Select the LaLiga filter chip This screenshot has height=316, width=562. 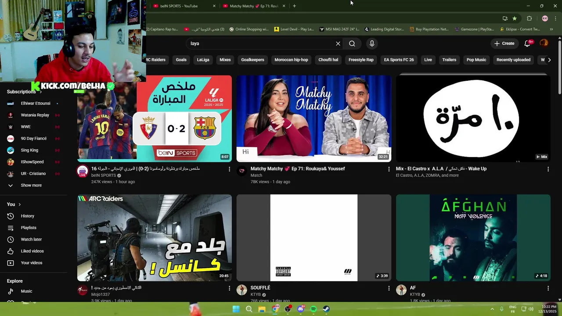tap(203, 60)
